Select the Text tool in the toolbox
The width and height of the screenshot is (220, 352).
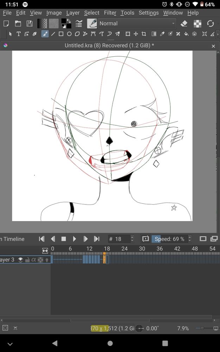[x=18, y=34]
